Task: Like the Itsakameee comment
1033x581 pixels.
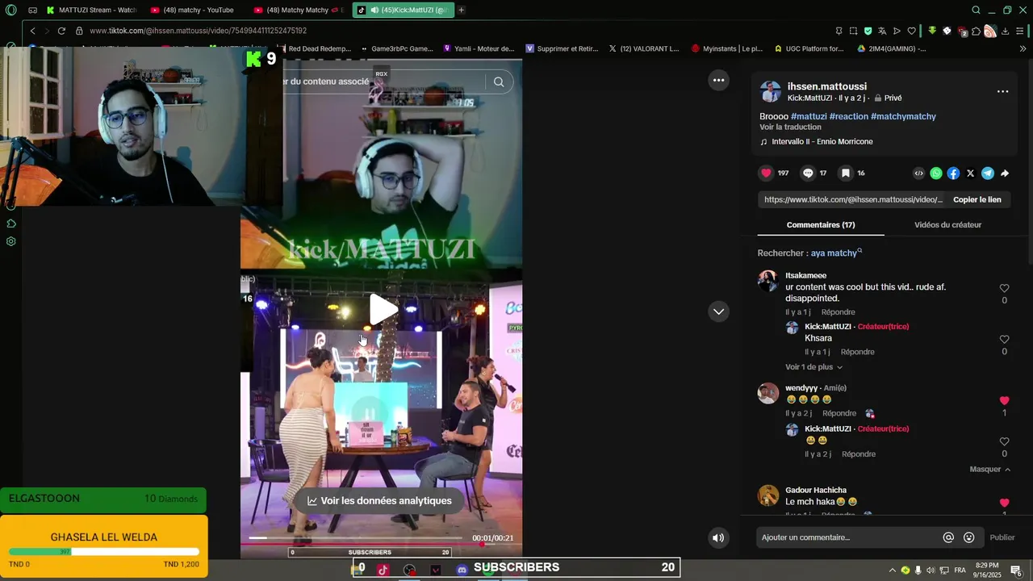Action: click(x=1004, y=288)
